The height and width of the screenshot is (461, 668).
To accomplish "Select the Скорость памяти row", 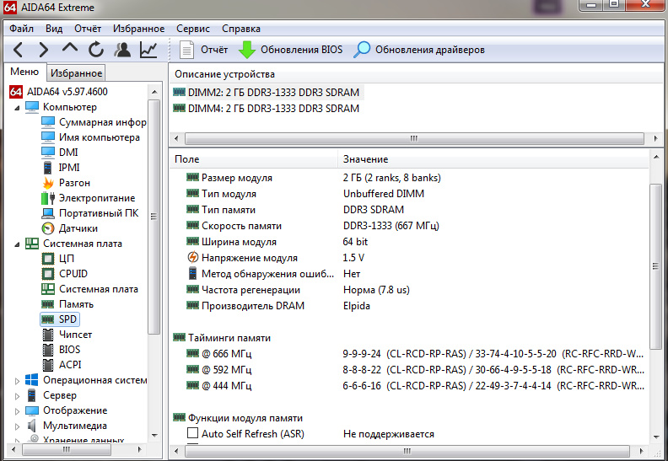I will pyautogui.click(x=409, y=226).
